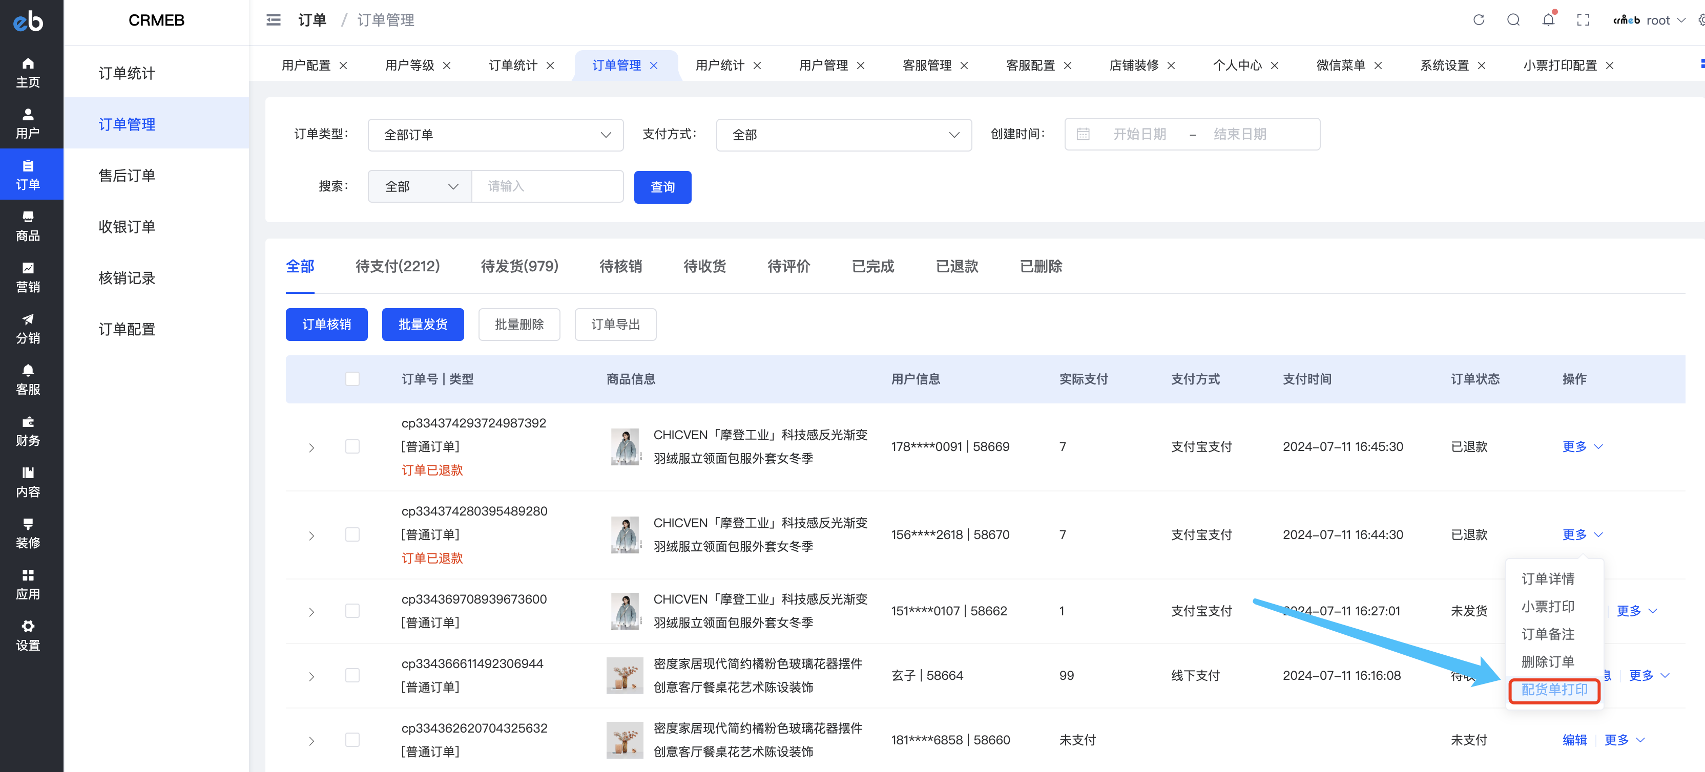Click the 批量发货 button
Screen dimensions: 1705x772
click(423, 325)
